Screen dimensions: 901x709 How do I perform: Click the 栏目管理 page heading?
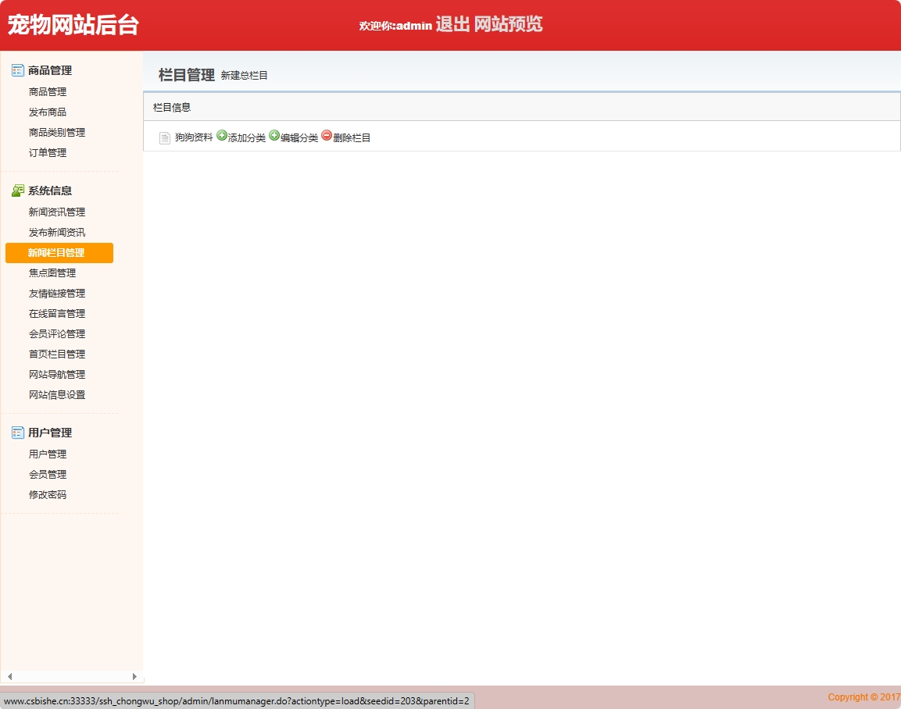coord(187,75)
